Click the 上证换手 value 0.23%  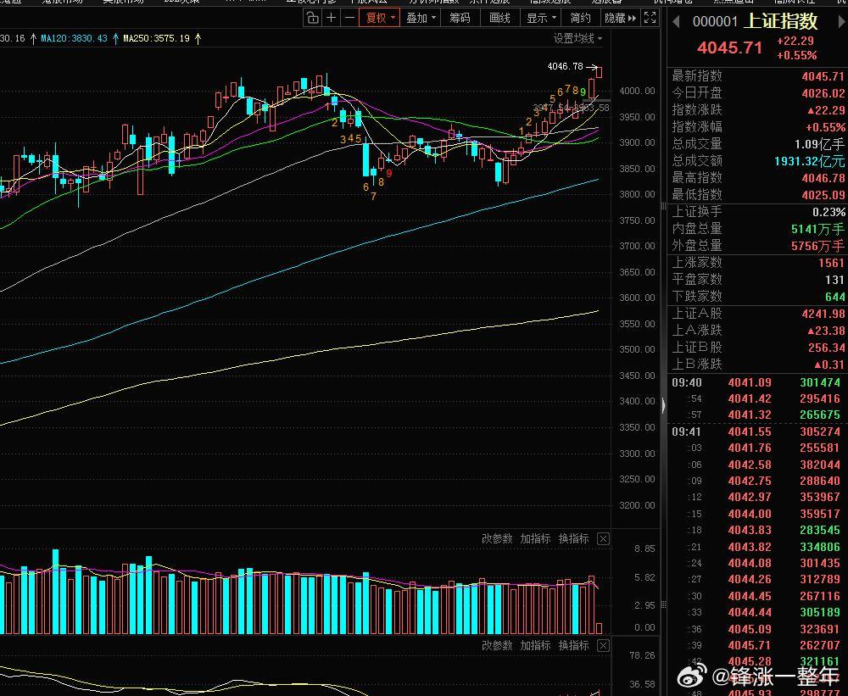828,212
